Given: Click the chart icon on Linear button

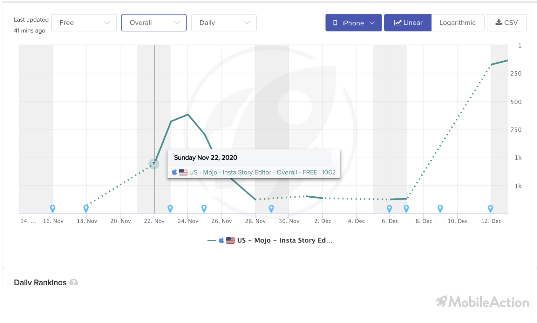Looking at the screenshot, I should [398, 23].
